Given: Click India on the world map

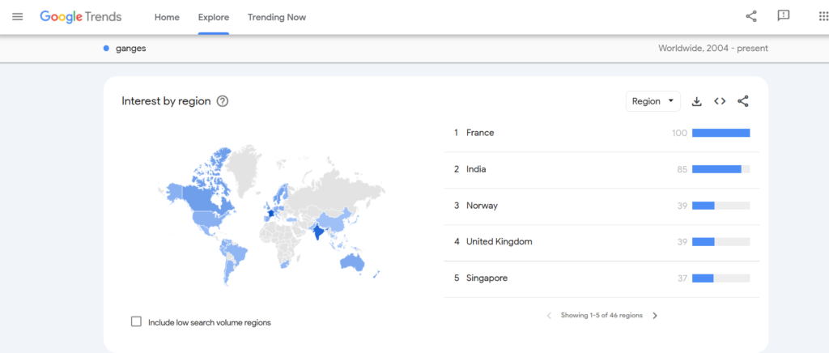Looking at the screenshot, I should 318,232.
